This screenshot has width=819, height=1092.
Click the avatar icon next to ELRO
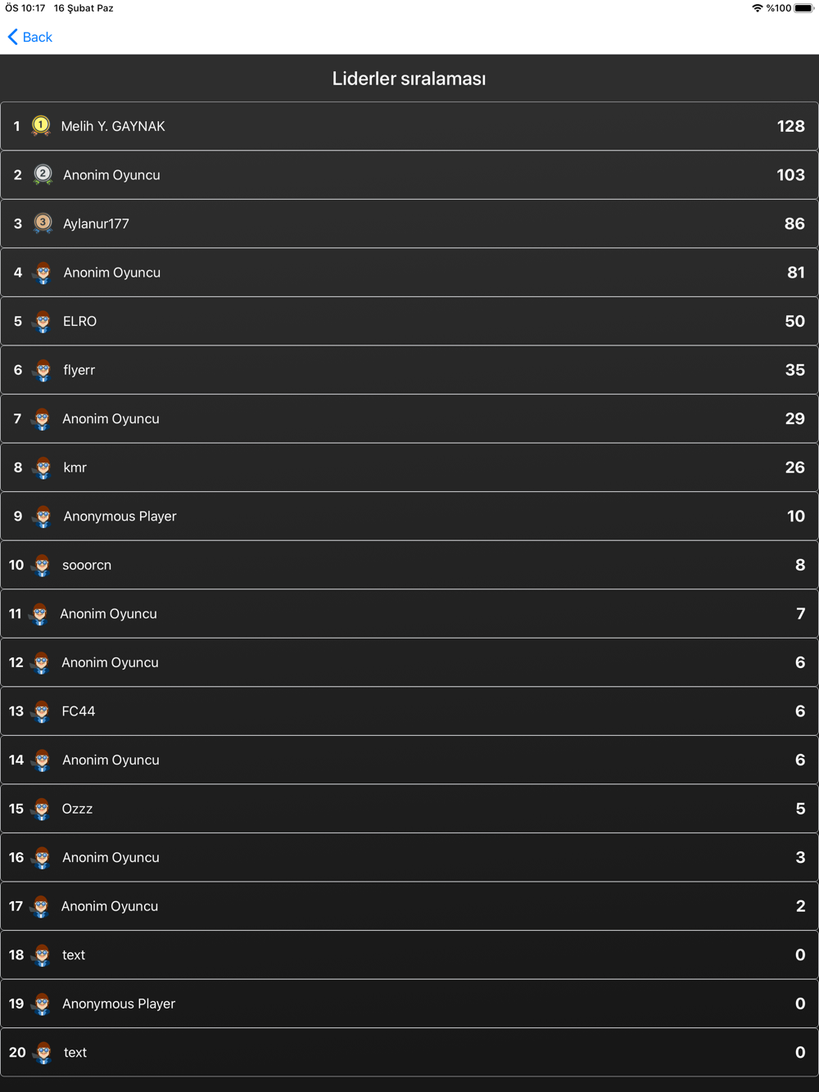pos(43,322)
